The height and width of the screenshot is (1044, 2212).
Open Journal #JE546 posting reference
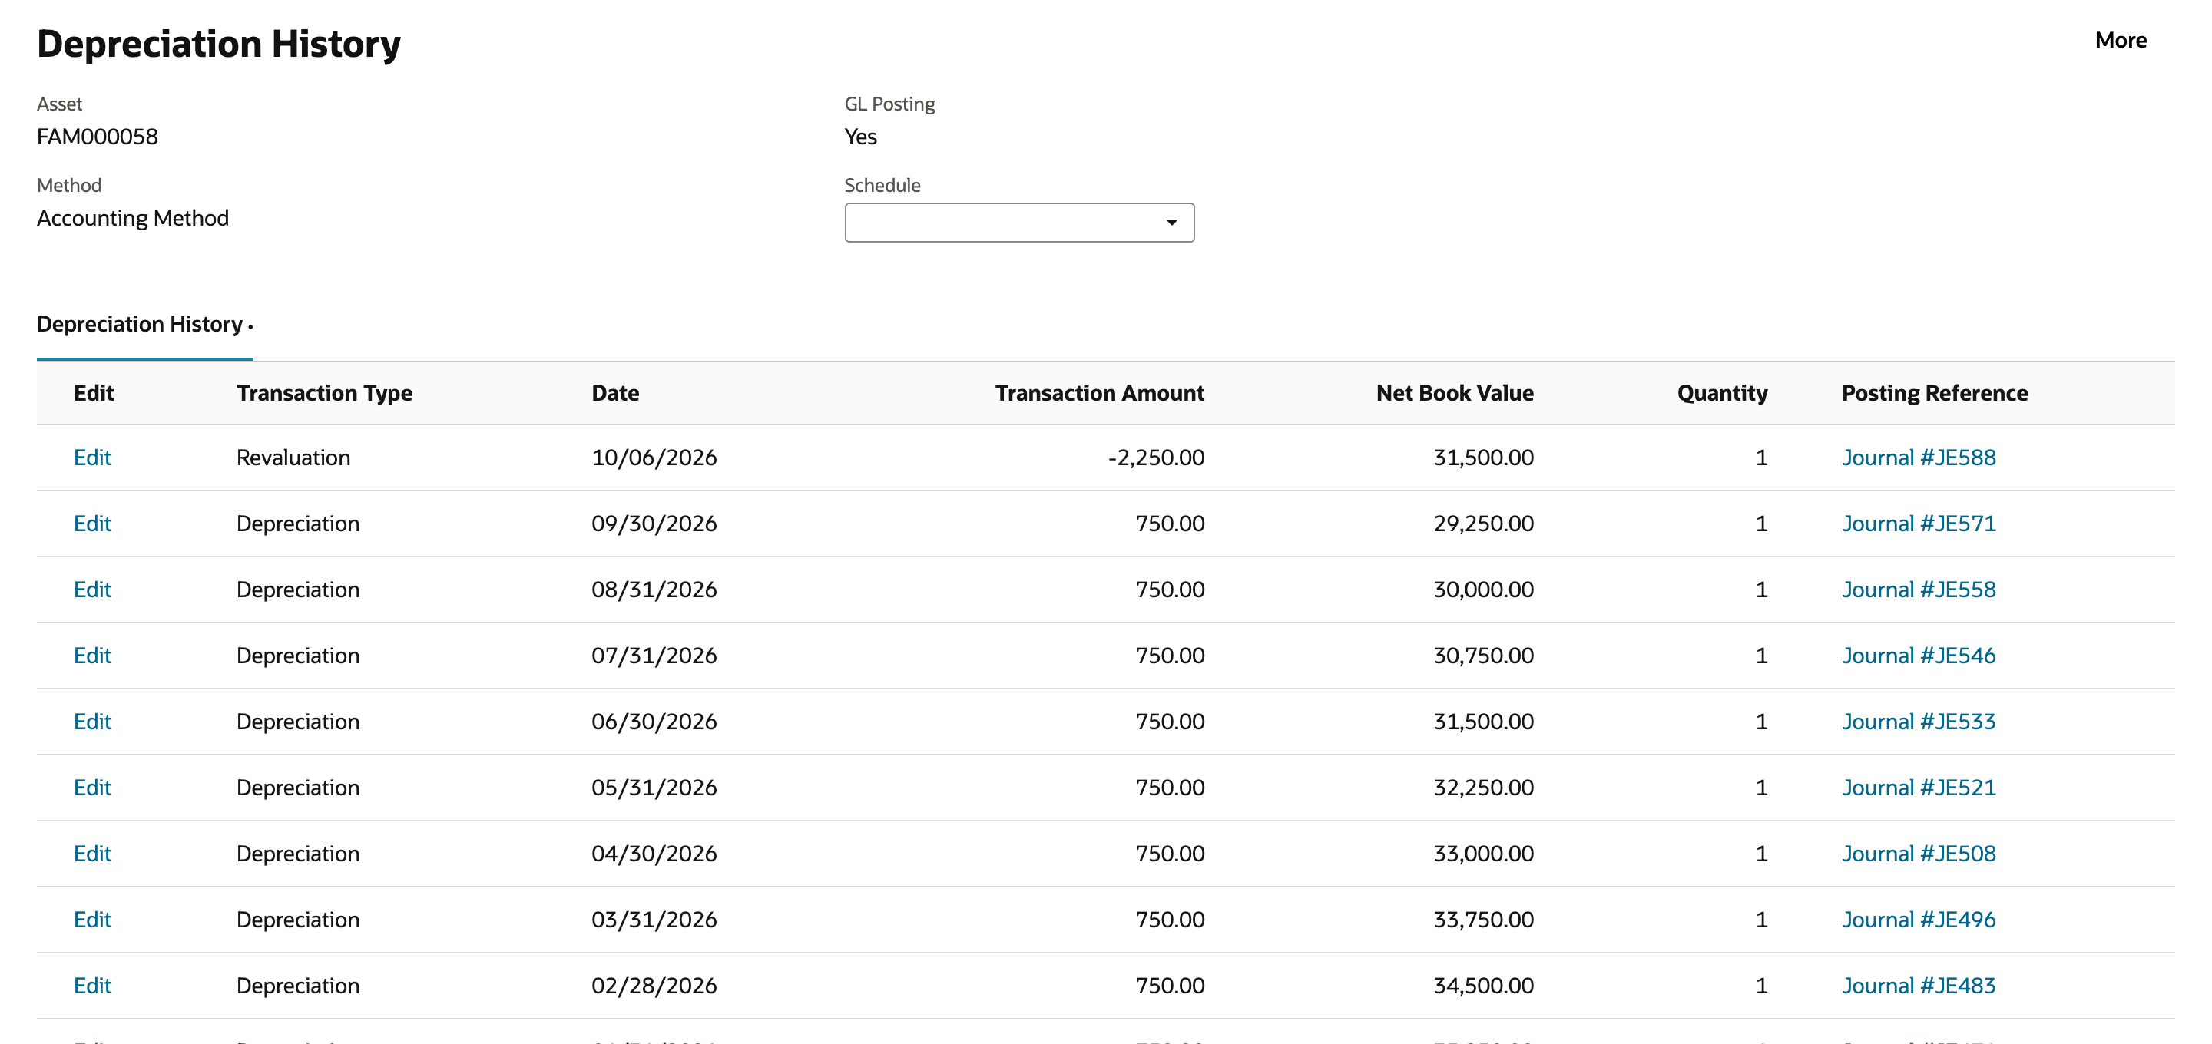point(1919,656)
